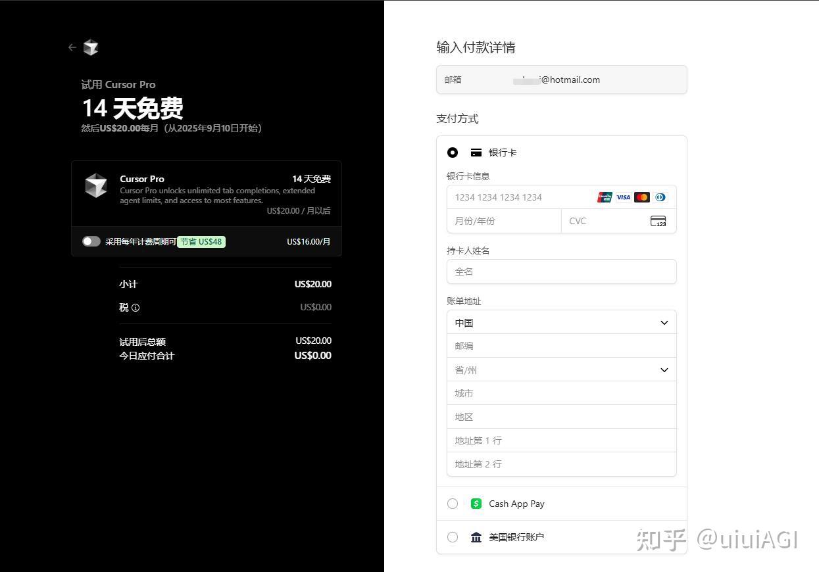Click the UnionPay card icon

click(605, 197)
